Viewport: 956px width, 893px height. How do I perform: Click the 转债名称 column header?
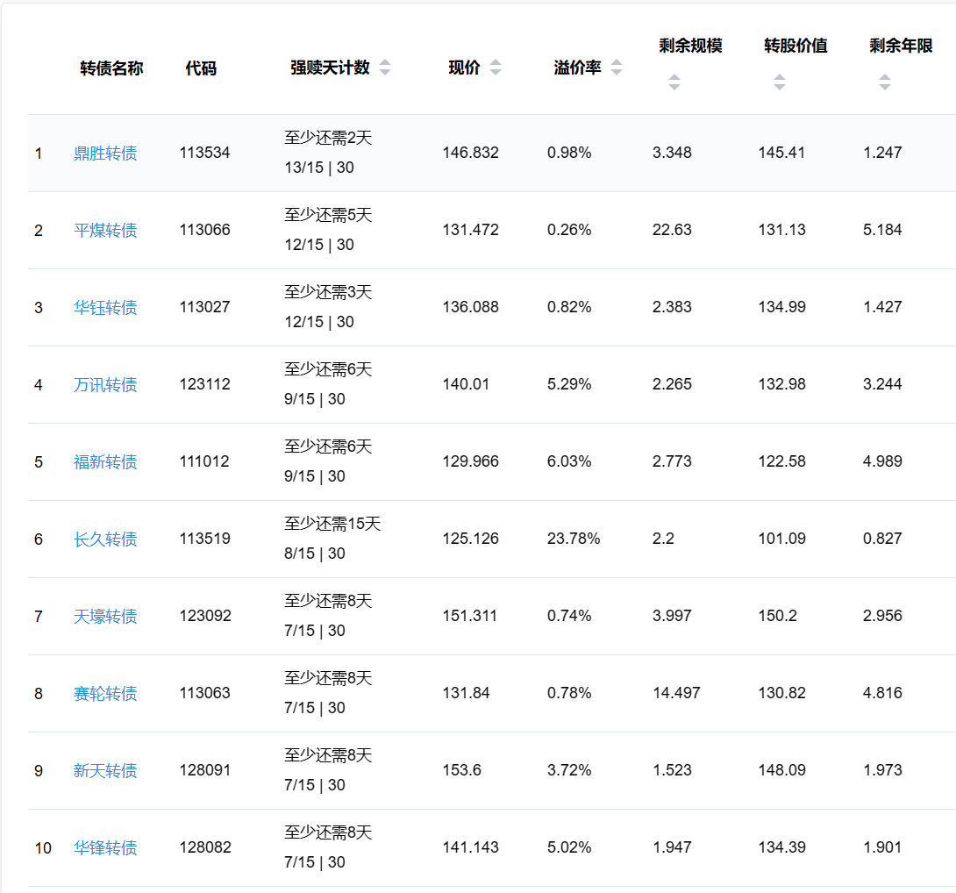tap(111, 68)
